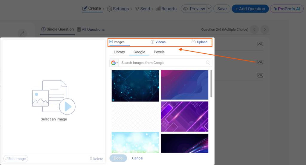Click the Save button
The width and height of the screenshot is (306, 165).
(222, 9)
